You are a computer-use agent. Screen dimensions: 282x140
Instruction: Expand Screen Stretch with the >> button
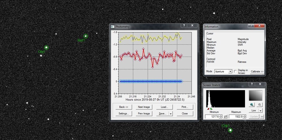[x=262, y=116]
